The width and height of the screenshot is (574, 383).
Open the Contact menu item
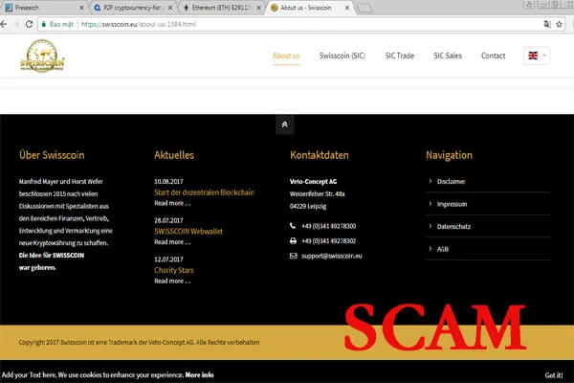pyautogui.click(x=493, y=56)
